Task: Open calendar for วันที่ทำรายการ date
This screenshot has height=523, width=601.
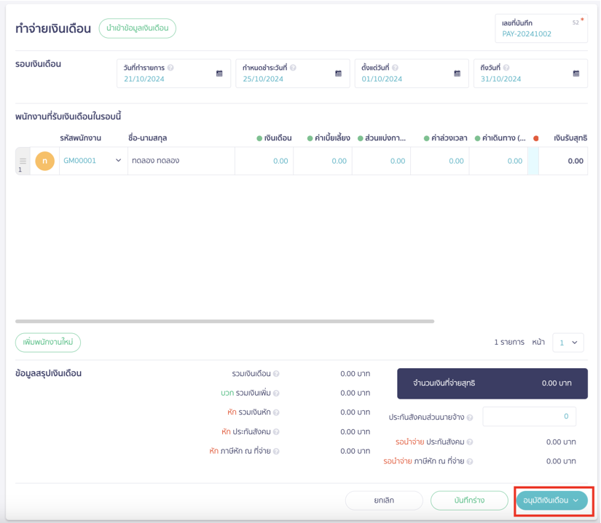Action: pos(219,73)
